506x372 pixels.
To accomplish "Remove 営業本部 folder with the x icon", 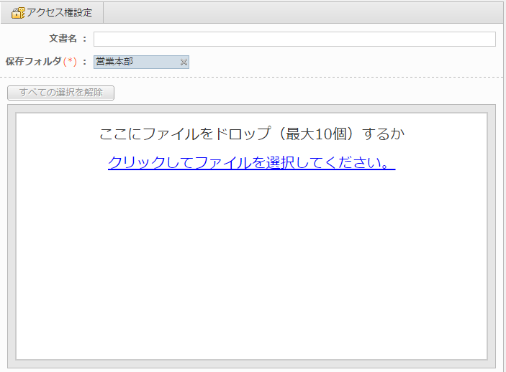I will (184, 62).
